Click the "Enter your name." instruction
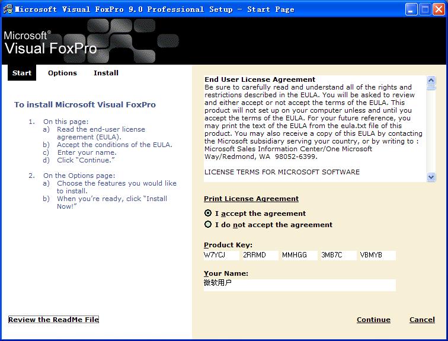This screenshot has height=341, width=448. pos(87,152)
